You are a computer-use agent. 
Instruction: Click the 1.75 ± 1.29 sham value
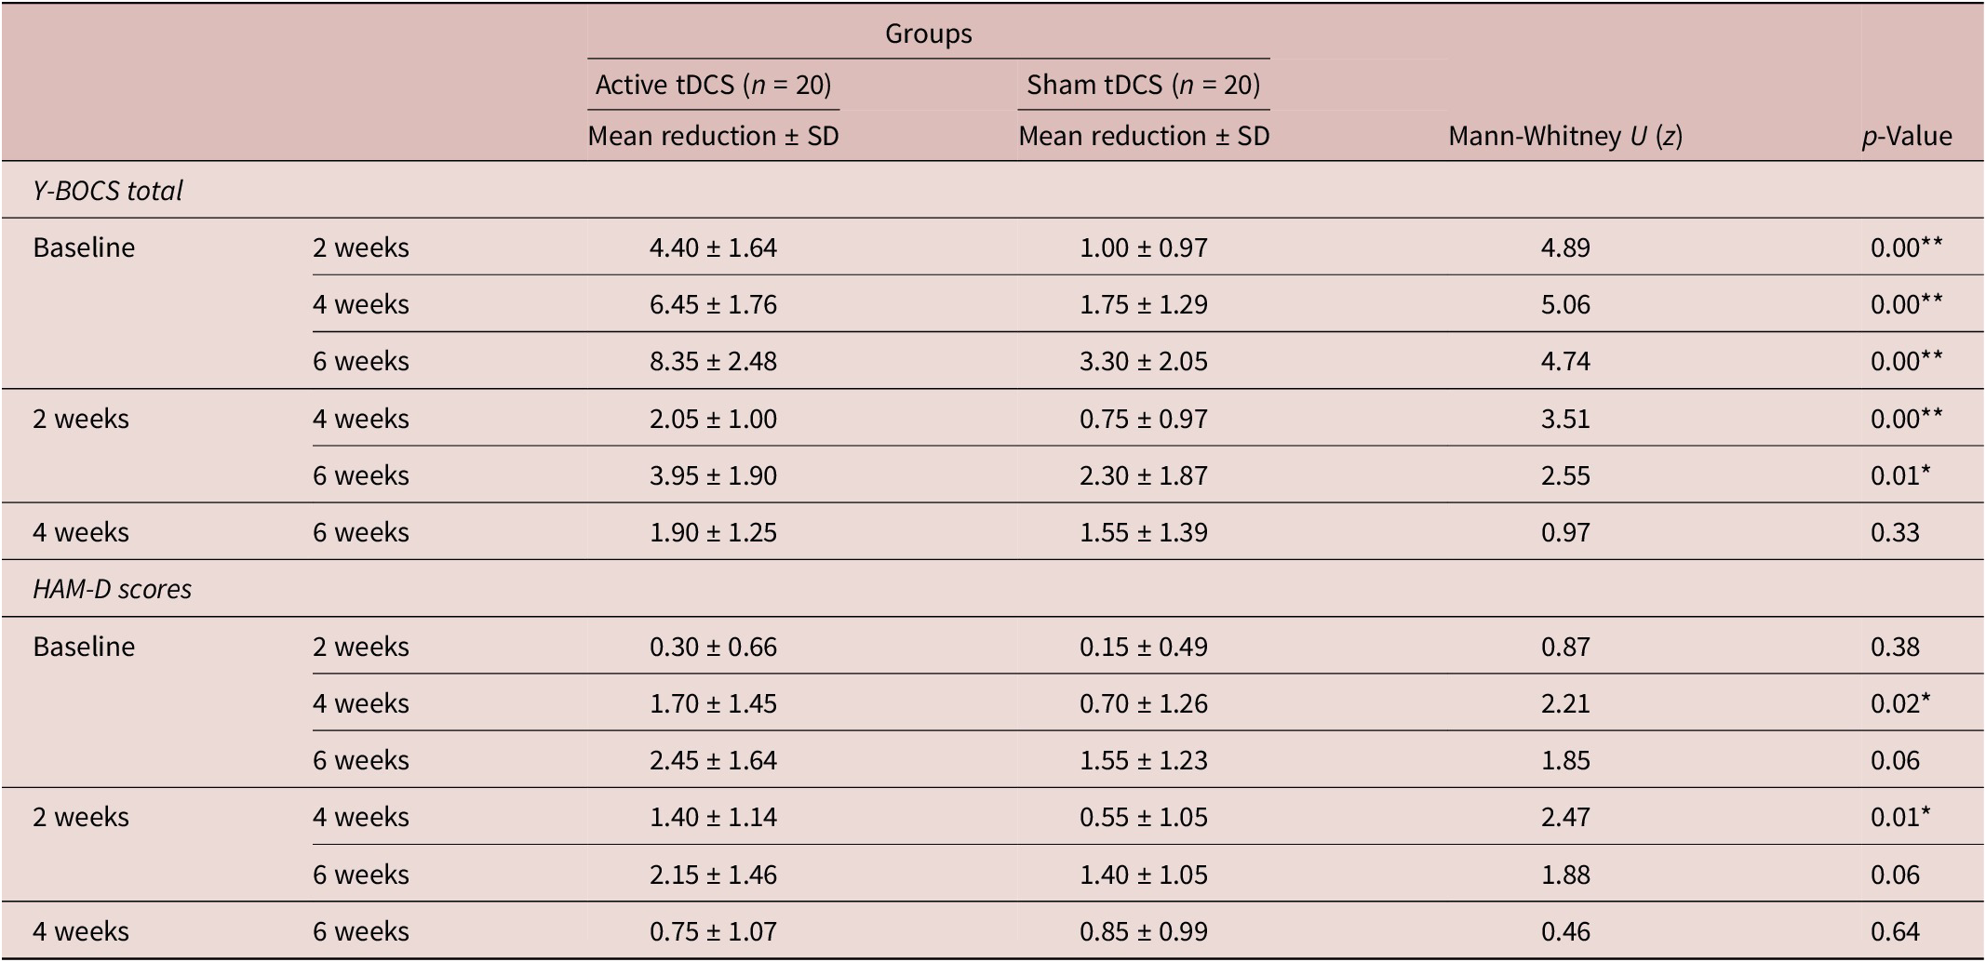pyautogui.click(x=1143, y=304)
